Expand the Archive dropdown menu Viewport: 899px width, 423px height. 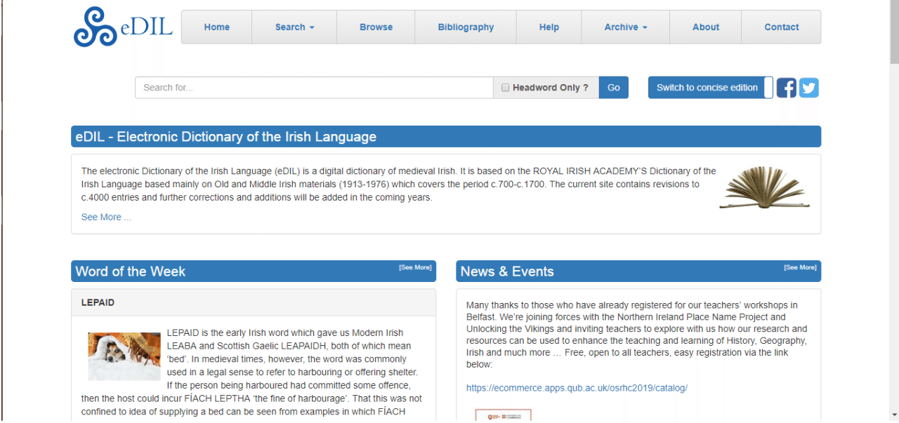pyautogui.click(x=626, y=27)
